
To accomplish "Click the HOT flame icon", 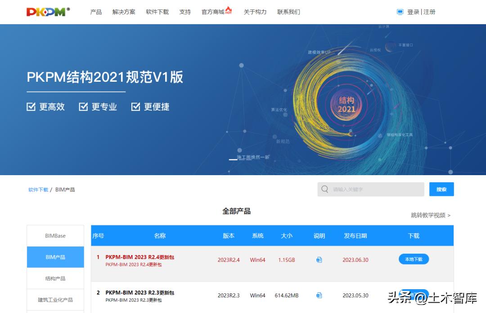I will pyautogui.click(x=229, y=10).
